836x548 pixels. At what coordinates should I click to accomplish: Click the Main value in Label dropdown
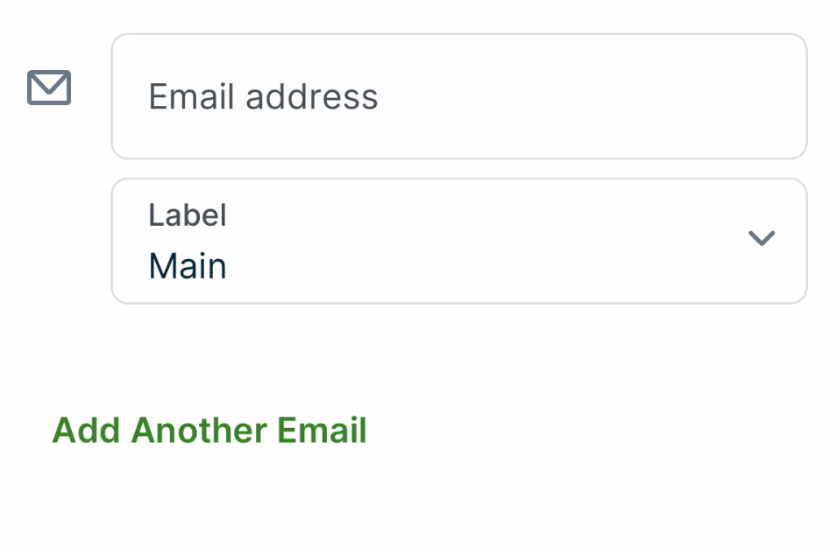tap(188, 266)
